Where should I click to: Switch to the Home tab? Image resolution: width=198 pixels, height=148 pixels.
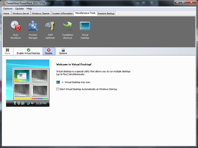[x=6, y=13]
